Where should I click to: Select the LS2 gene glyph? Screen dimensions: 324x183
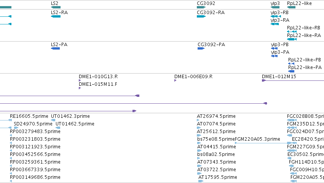(x=56, y=7)
